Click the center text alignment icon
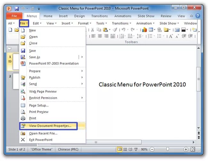Screen dimensions: 208x161 click(x=100, y=36)
